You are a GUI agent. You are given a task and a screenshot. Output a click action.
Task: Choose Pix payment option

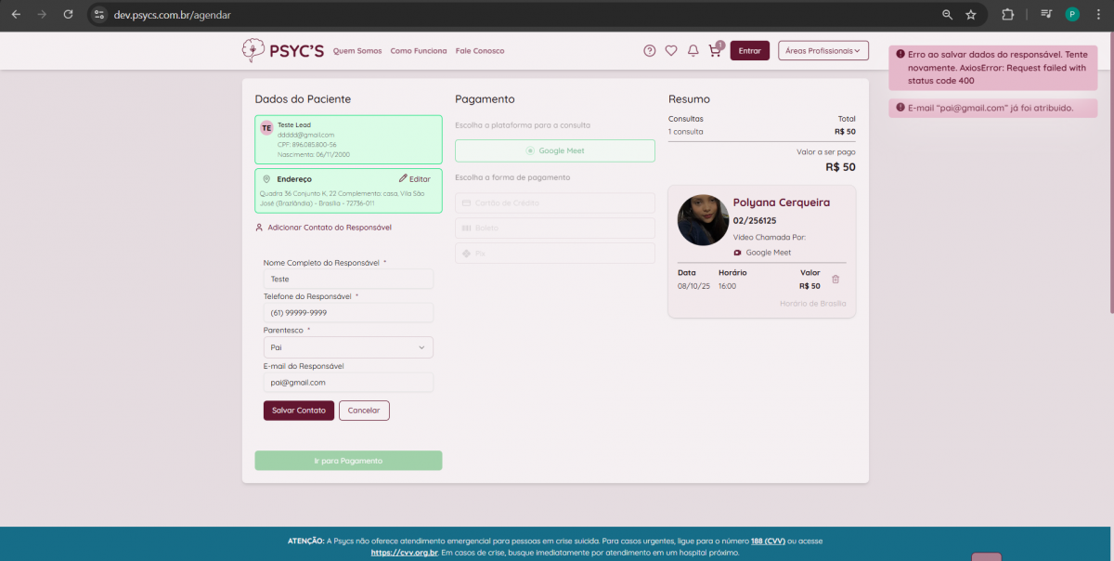[x=554, y=253]
